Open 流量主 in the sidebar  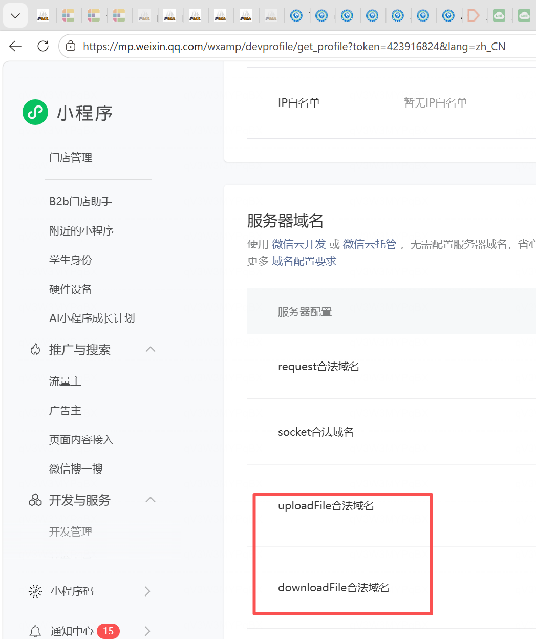[65, 381]
